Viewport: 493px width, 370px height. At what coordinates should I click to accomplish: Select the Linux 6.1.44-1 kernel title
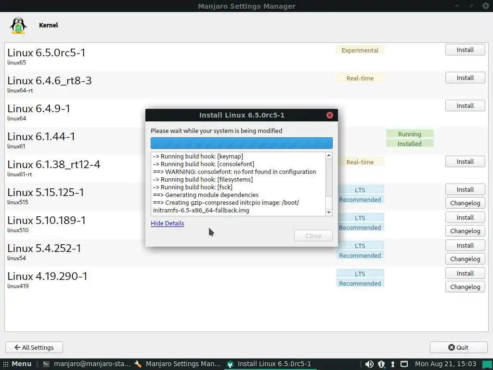point(41,136)
